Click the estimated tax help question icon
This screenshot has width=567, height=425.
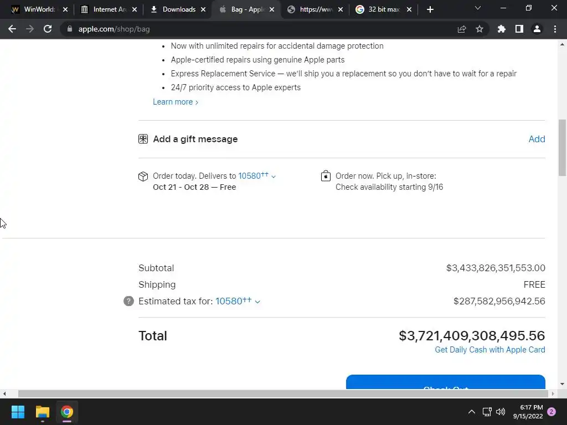[x=128, y=301]
